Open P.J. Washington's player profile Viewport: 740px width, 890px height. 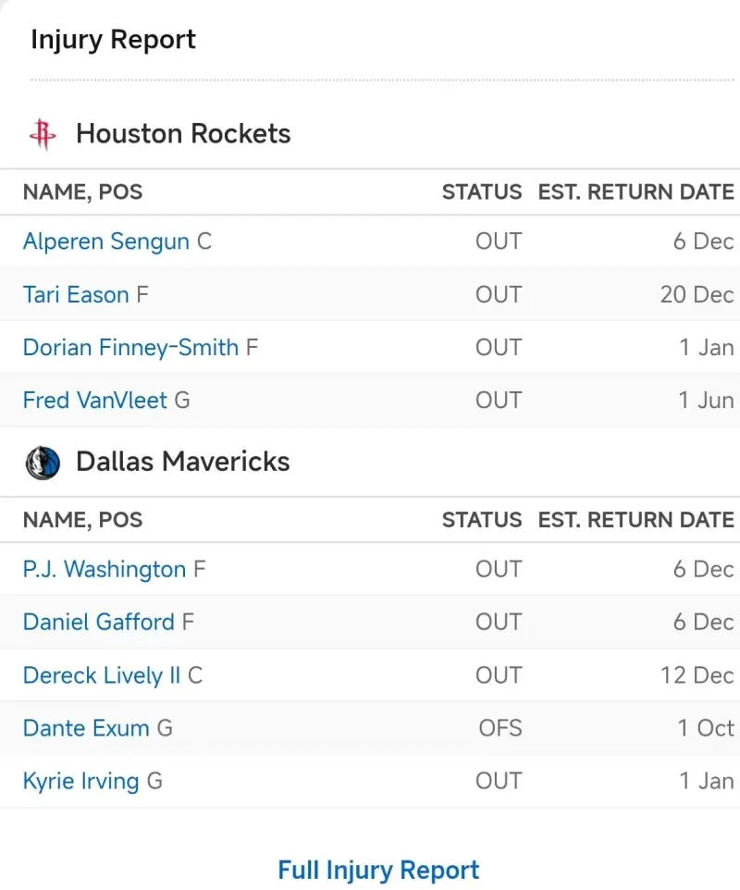point(105,570)
